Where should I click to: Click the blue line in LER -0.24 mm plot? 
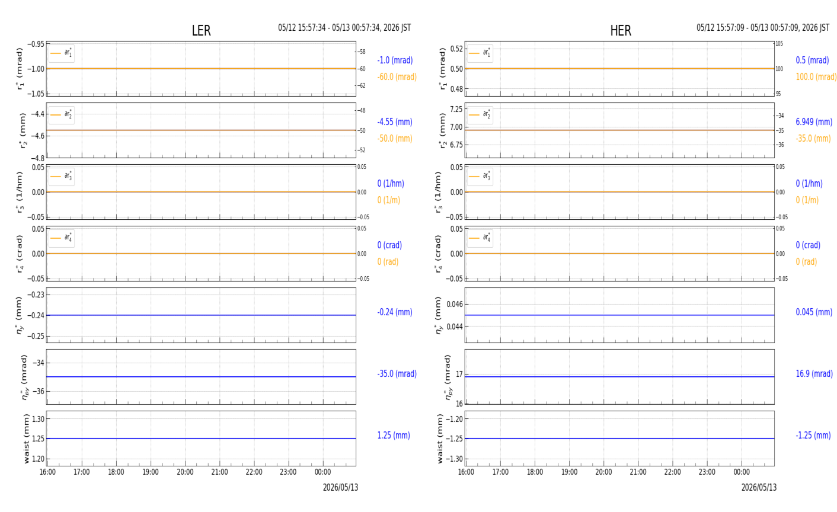pos(201,315)
